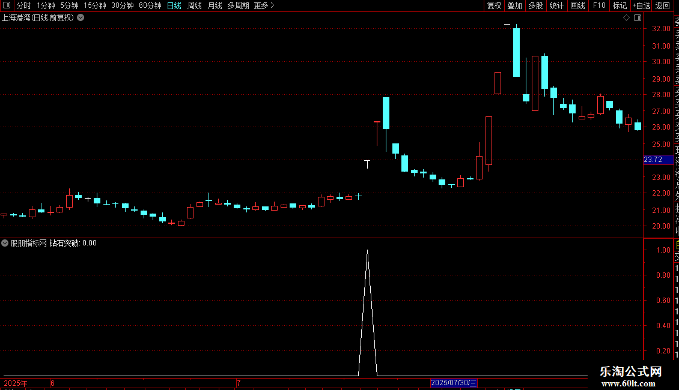Click the 叠加 overlay button
Image resolution: width=679 pixels, height=390 pixels.
click(515, 5)
